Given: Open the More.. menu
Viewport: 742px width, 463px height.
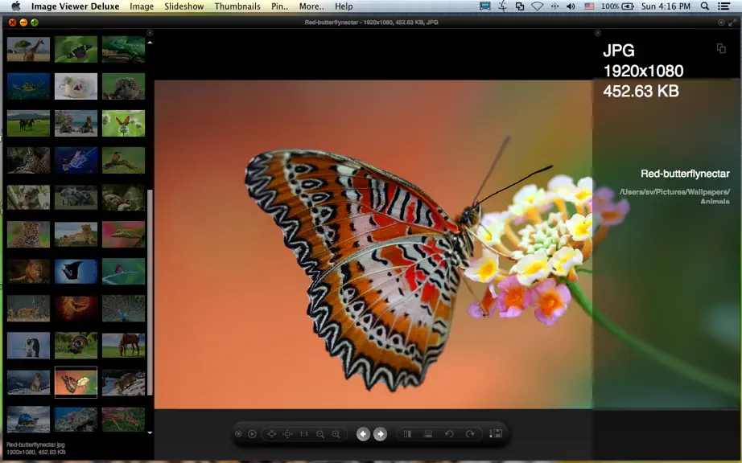Looking at the screenshot, I should tap(311, 6).
